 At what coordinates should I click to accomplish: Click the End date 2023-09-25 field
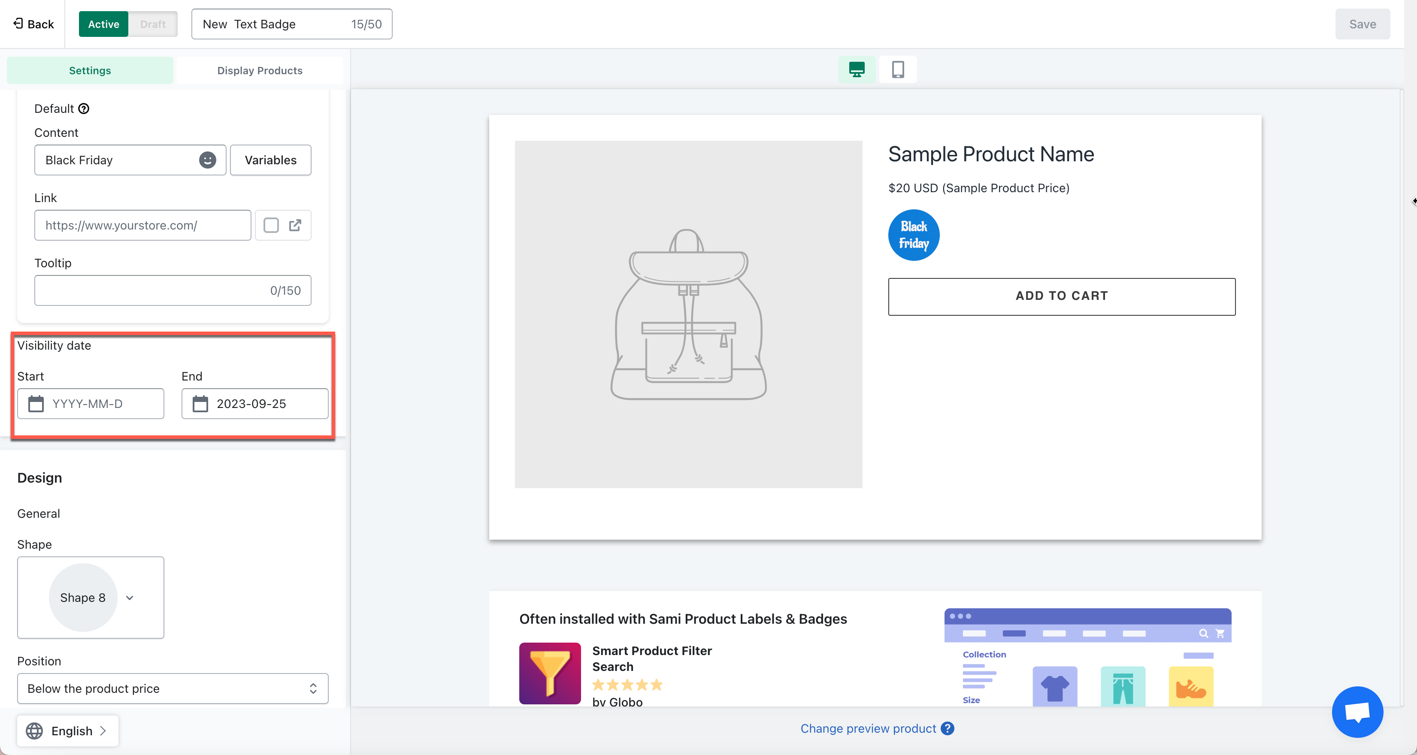[x=255, y=404]
